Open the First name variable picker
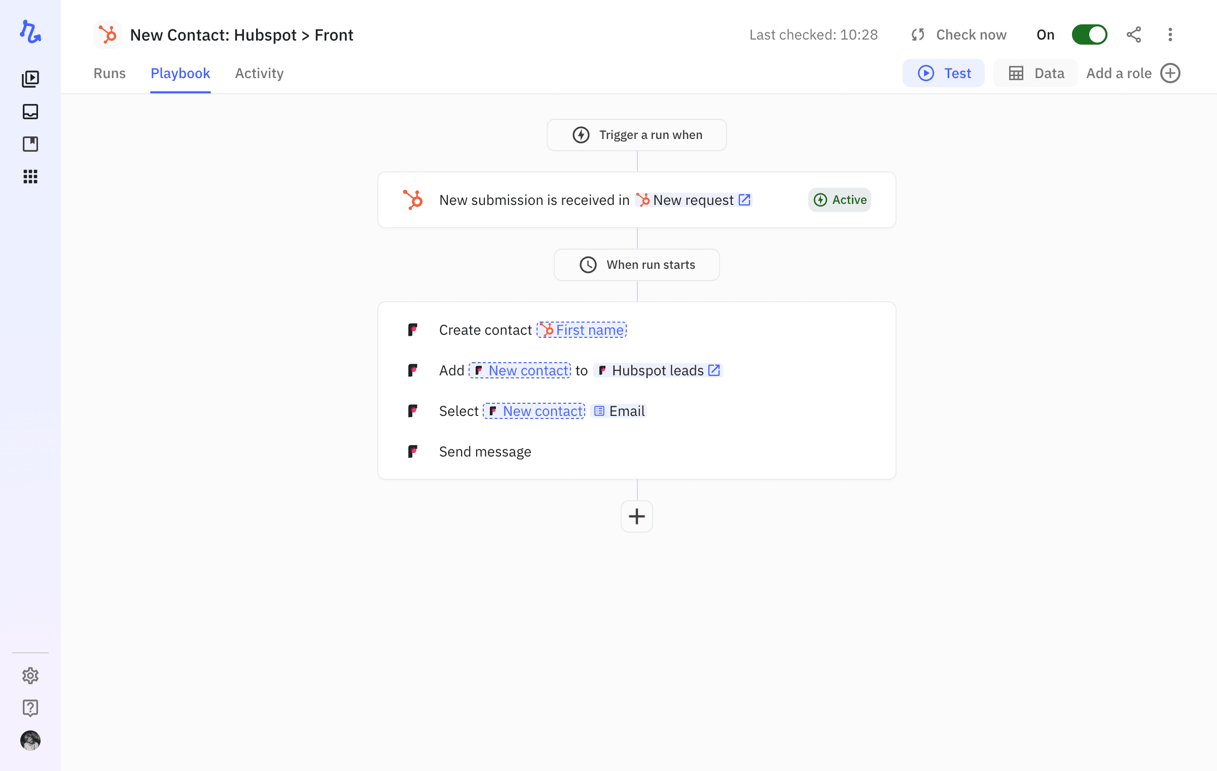Image resolution: width=1217 pixels, height=771 pixels. [x=581, y=330]
